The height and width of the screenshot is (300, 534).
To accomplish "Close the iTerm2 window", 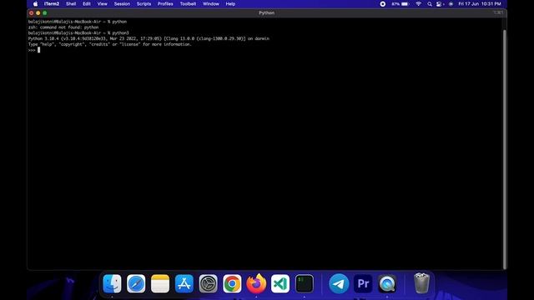I will (32, 13).
